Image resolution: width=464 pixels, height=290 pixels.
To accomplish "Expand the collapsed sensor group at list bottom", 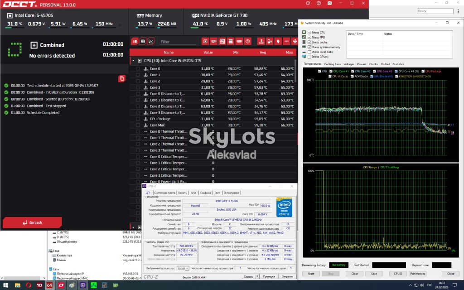I will [133, 227].
